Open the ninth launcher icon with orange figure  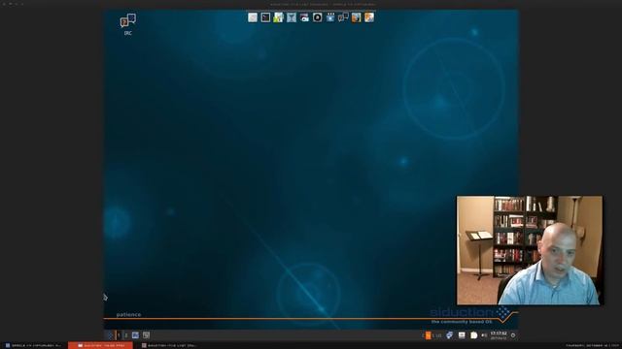[x=357, y=17]
